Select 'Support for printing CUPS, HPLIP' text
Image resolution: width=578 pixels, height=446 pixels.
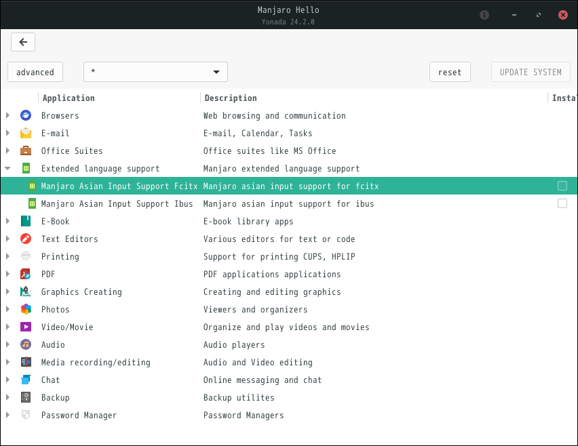point(279,257)
